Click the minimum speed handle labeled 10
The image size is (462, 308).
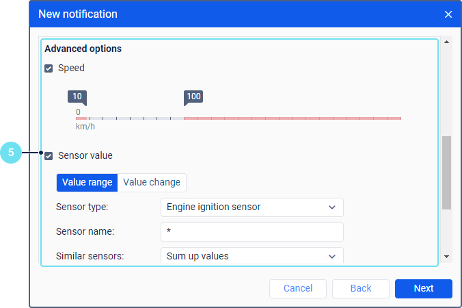pos(77,97)
